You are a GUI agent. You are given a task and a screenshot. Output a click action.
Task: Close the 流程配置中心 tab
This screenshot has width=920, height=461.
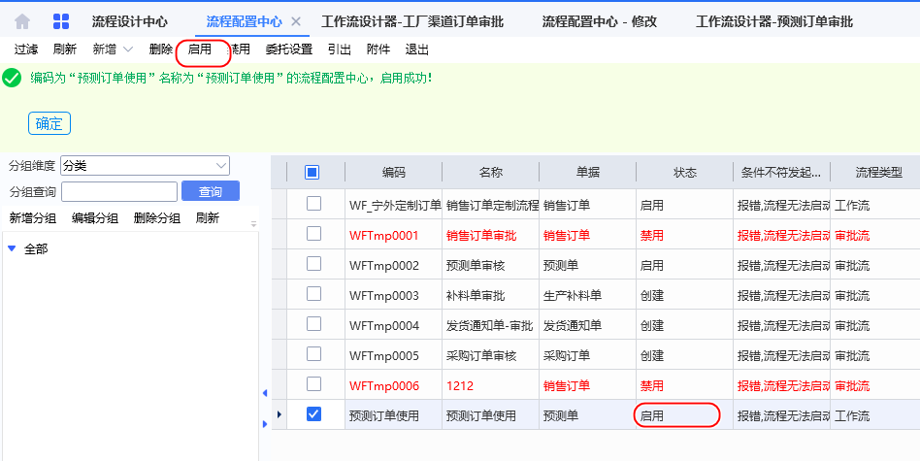pos(296,21)
